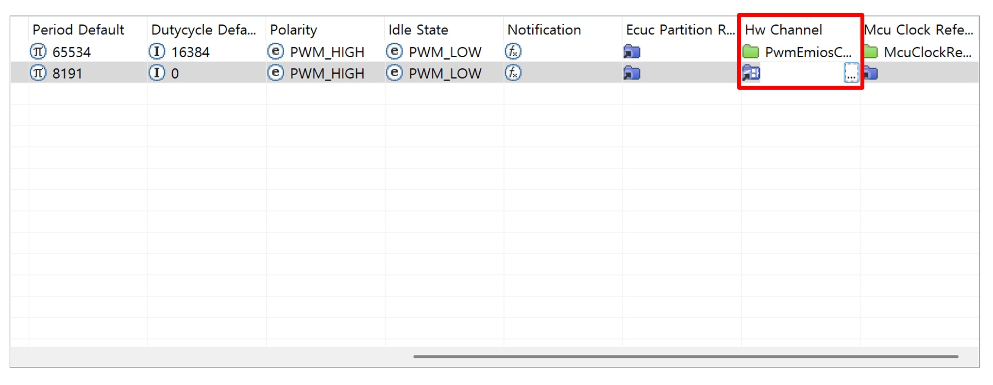Click the function icon in first Notification cell
Viewport: 993px width, 385px height.
click(513, 51)
